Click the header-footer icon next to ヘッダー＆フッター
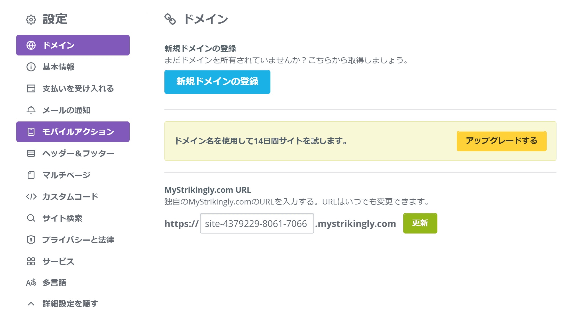 [x=31, y=153]
